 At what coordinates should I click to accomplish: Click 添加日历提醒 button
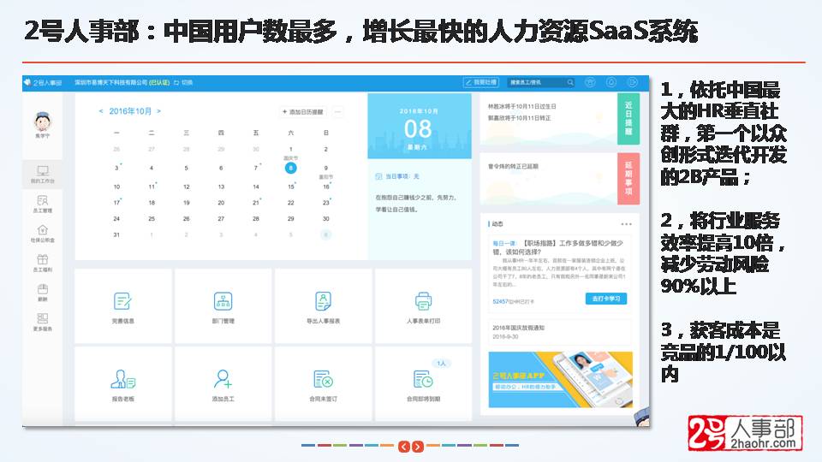pos(303,112)
